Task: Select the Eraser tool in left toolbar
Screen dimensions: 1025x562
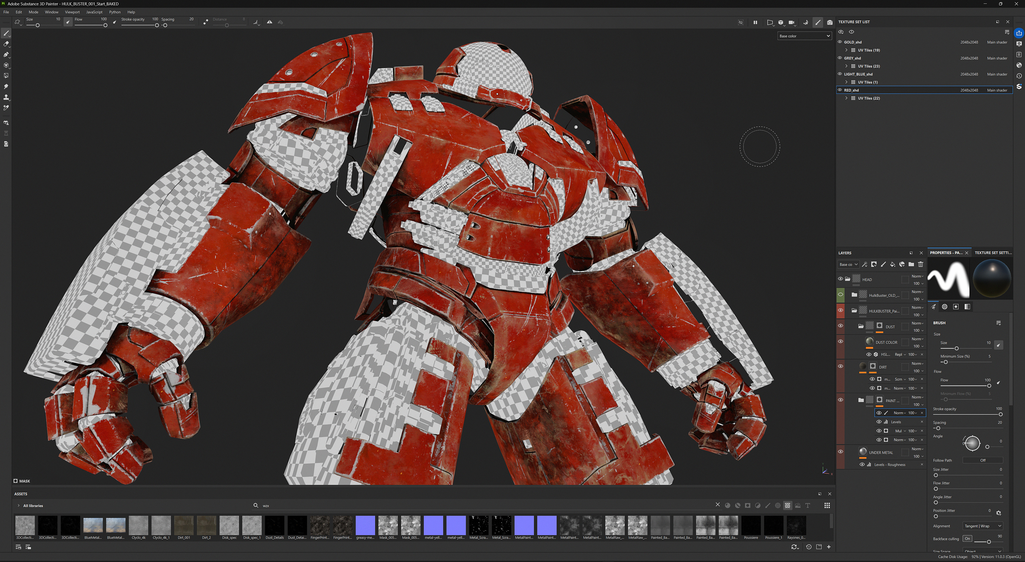Action: [x=6, y=44]
